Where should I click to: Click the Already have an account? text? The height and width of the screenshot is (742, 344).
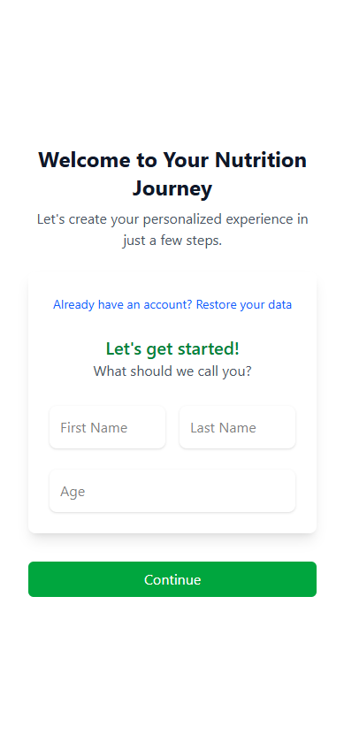point(123,304)
